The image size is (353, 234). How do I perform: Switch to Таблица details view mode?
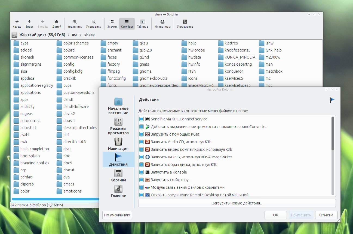(142, 22)
